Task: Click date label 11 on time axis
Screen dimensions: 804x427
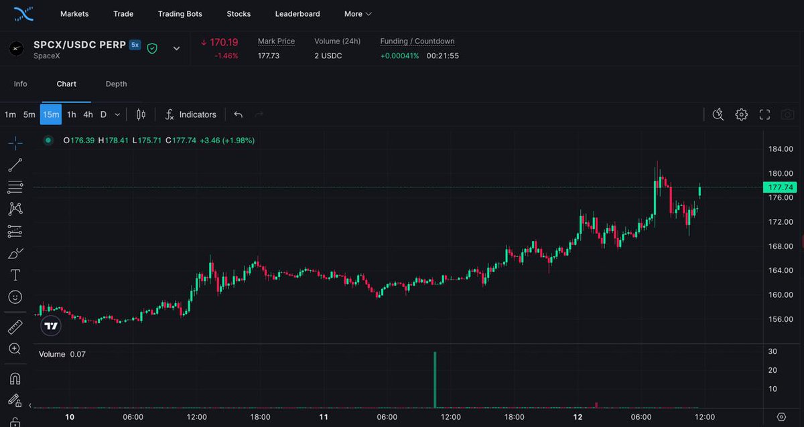Action: click(324, 417)
